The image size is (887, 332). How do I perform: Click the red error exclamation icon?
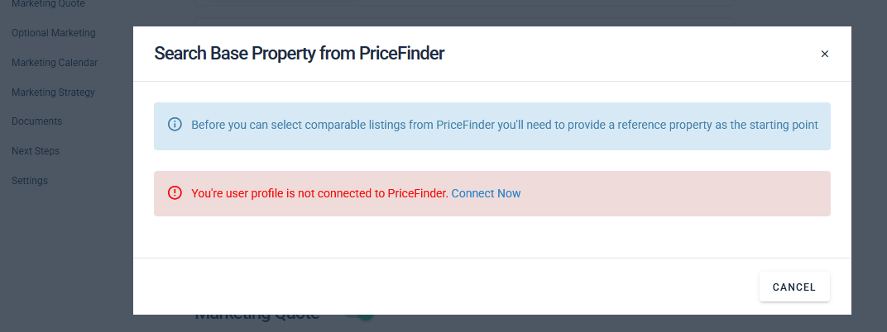click(175, 193)
